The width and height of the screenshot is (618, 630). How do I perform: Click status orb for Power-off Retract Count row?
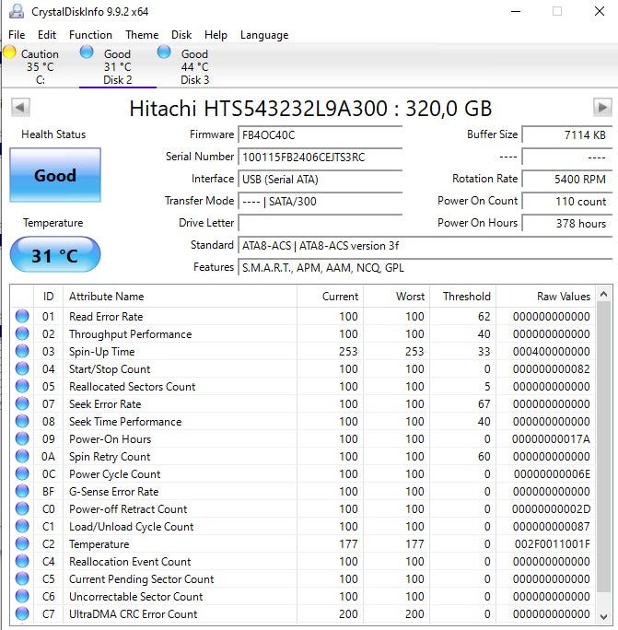[x=22, y=508]
